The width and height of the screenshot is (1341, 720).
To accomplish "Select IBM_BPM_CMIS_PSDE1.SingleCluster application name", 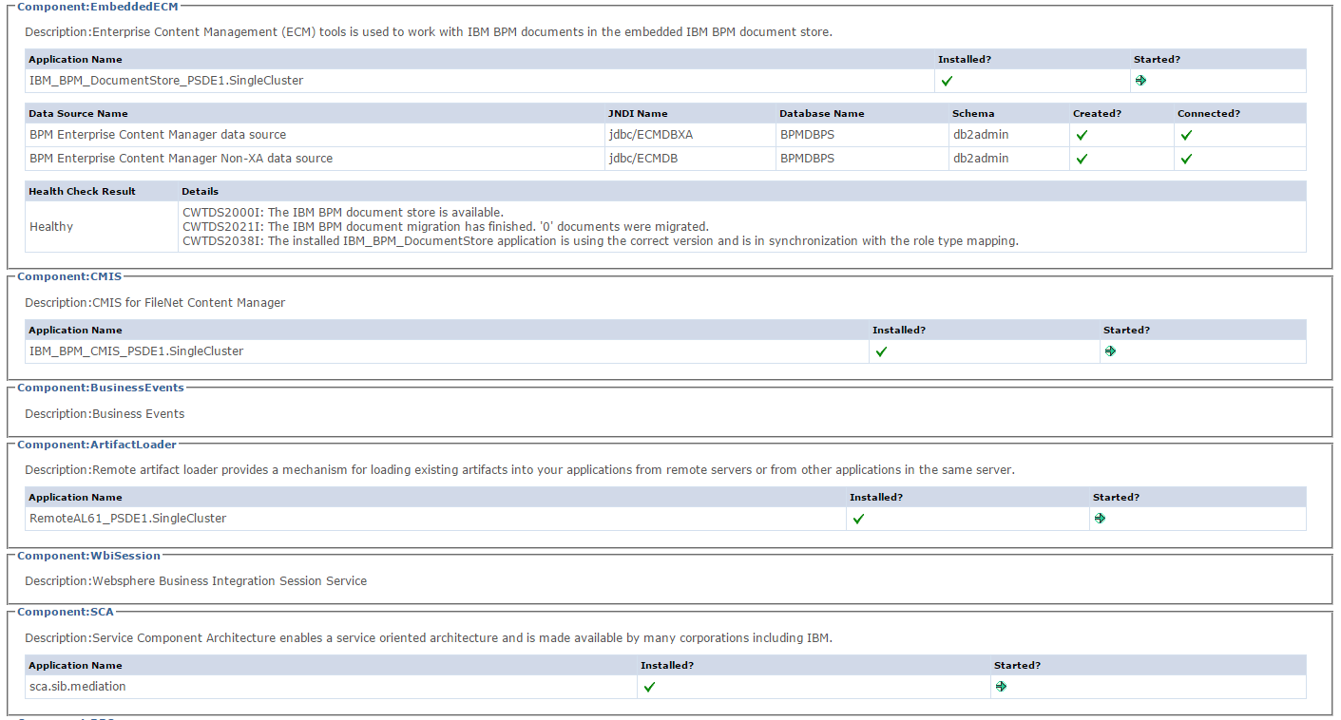I will (x=137, y=351).
